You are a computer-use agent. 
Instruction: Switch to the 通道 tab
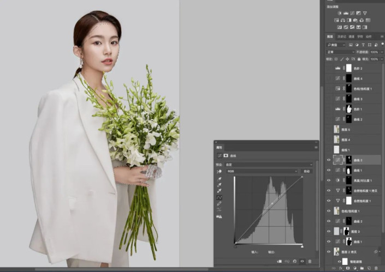pyautogui.click(x=352, y=37)
